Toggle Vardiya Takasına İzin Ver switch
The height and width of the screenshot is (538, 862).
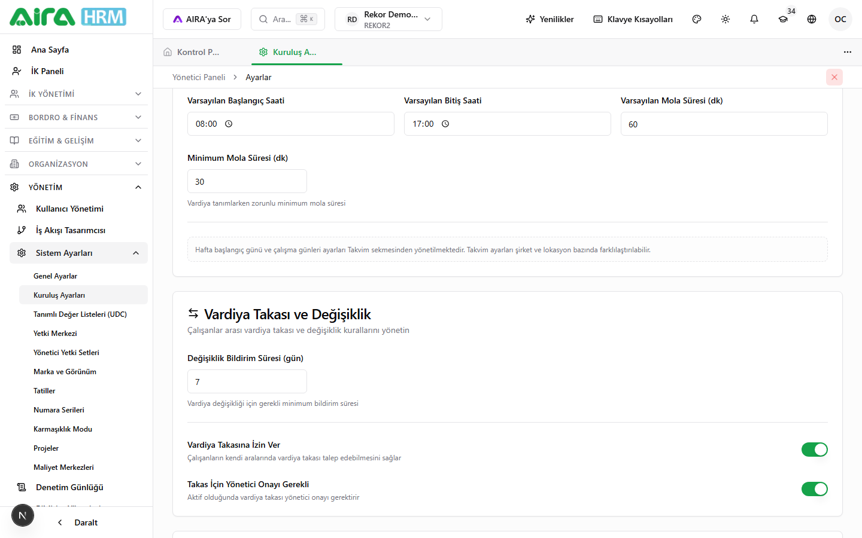[x=815, y=450]
